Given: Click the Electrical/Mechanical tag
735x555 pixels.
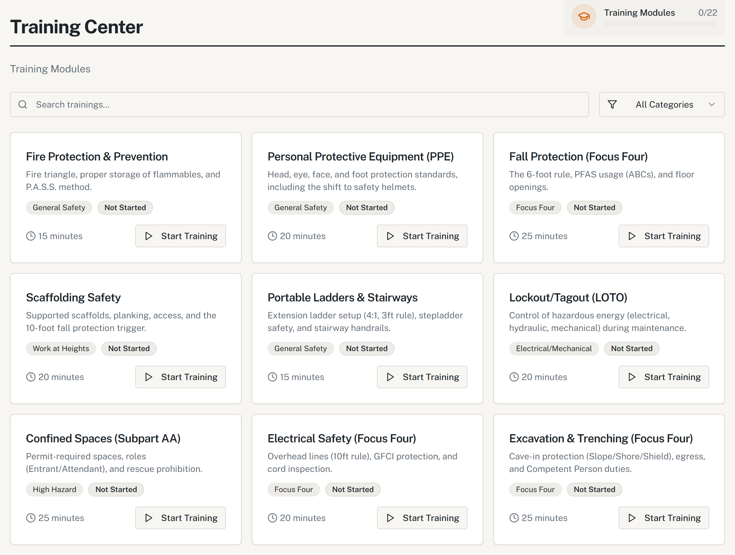Looking at the screenshot, I should 554,349.
